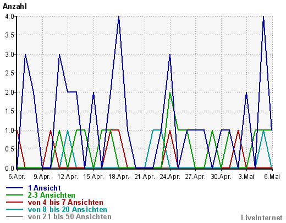The height and width of the screenshot is (223, 286).
Task: Click the teal line swatch in legend
Action: tap(15, 209)
